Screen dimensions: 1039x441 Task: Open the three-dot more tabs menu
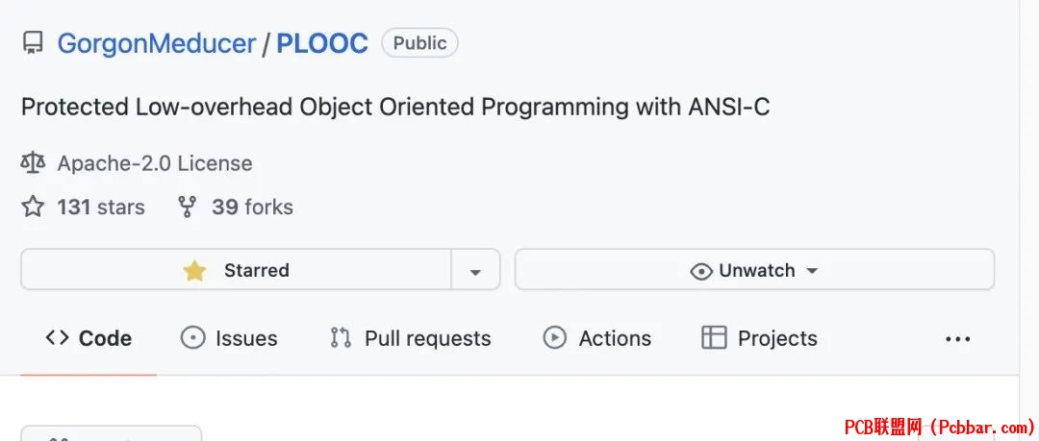(x=957, y=339)
